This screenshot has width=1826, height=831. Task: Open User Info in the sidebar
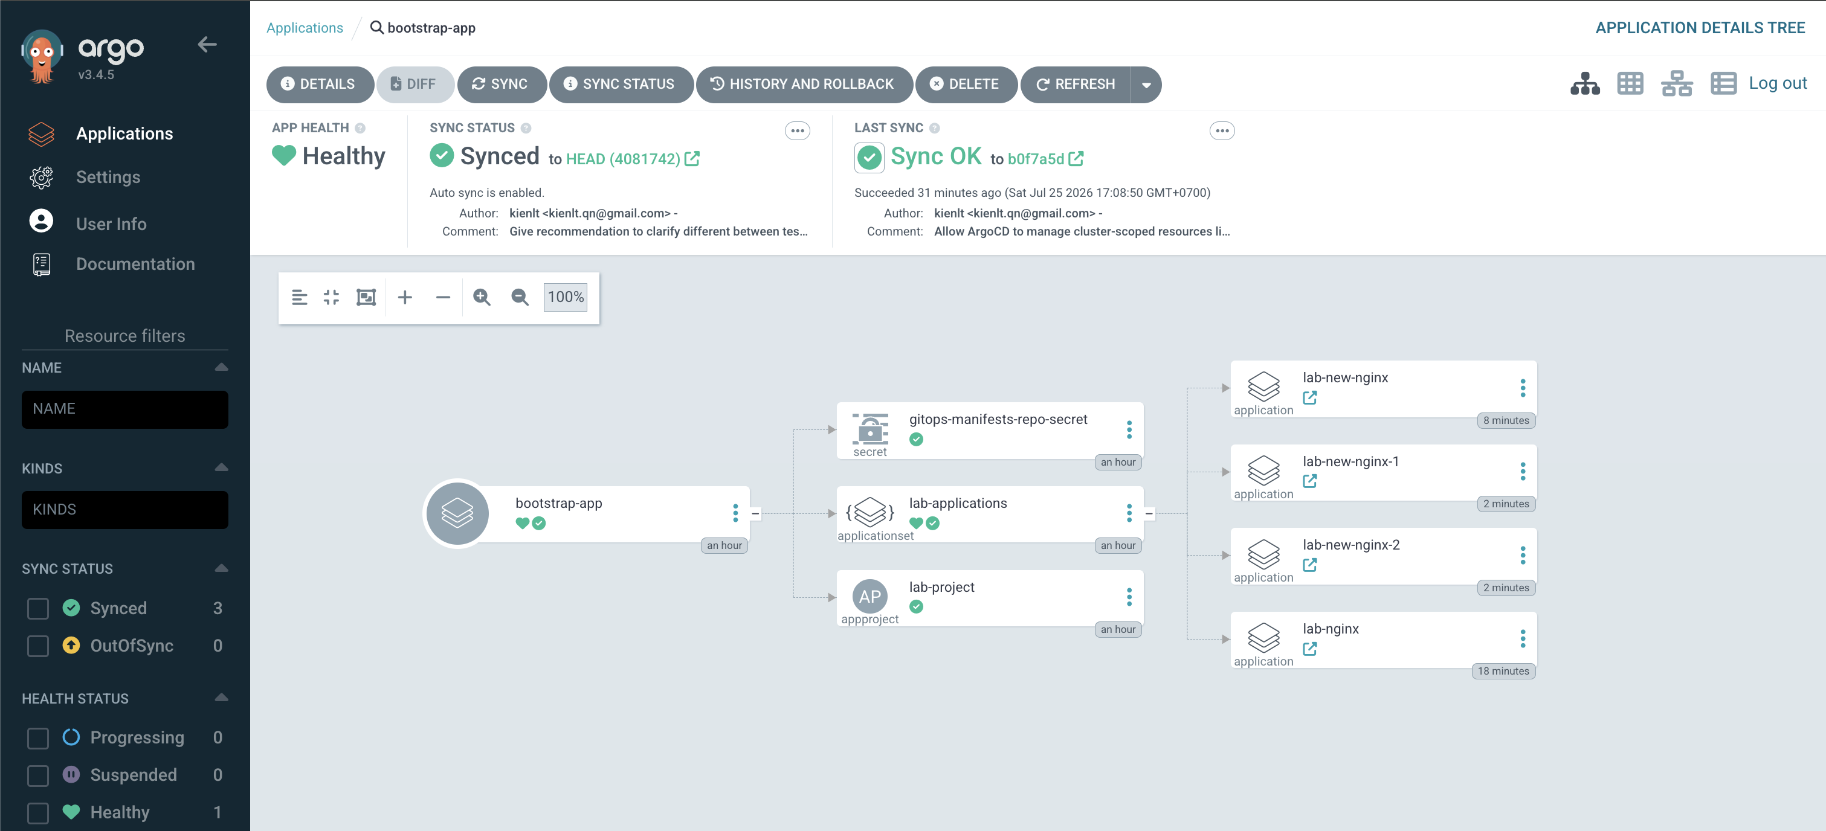111,224
